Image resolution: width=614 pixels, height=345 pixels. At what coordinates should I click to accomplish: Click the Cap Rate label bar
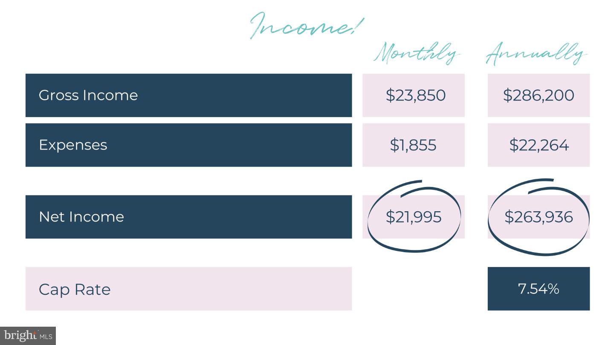coord(188,289)
